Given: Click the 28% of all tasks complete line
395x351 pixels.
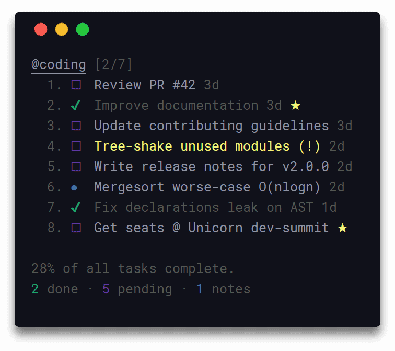Looking at the screenshot, I should tap(133, 269).
